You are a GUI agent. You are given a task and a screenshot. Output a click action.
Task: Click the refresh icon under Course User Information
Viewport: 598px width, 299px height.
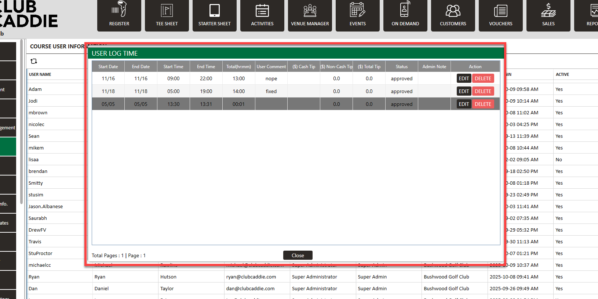34,61
